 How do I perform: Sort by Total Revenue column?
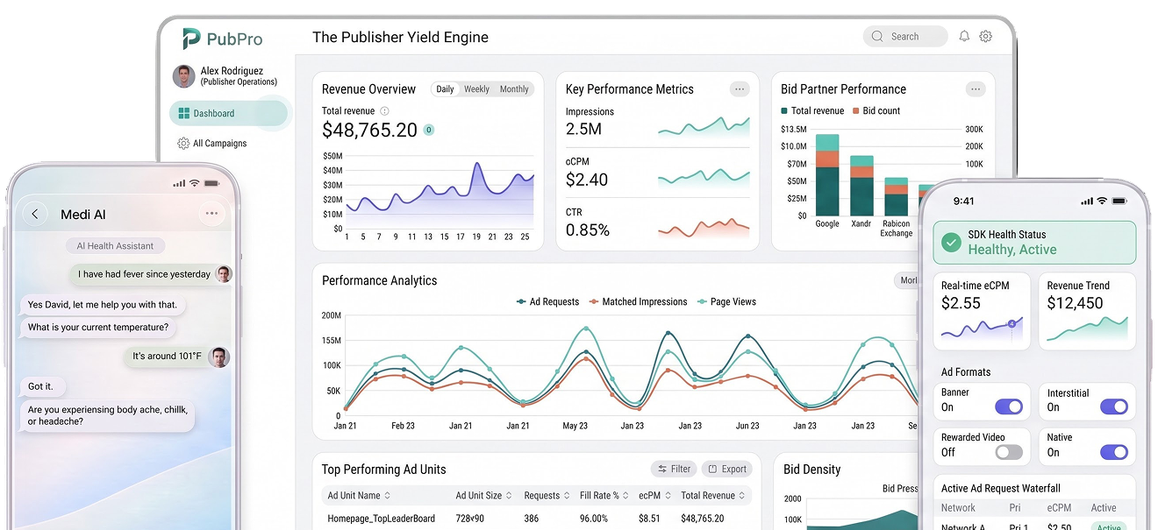[x=713, y=496]
